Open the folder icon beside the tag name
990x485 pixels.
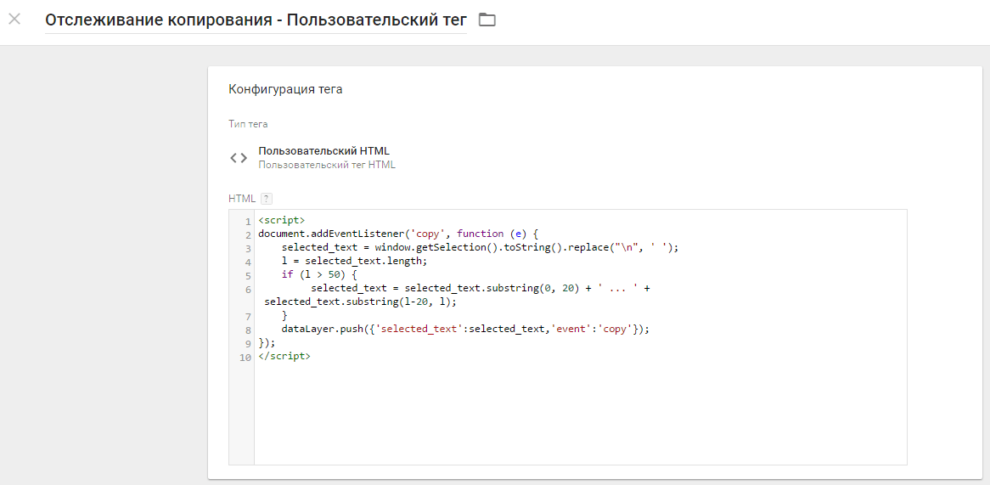[487, 20]
